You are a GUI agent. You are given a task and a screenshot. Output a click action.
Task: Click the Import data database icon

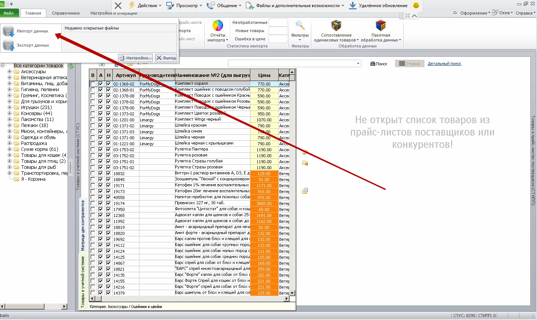[x=8, y=31]
